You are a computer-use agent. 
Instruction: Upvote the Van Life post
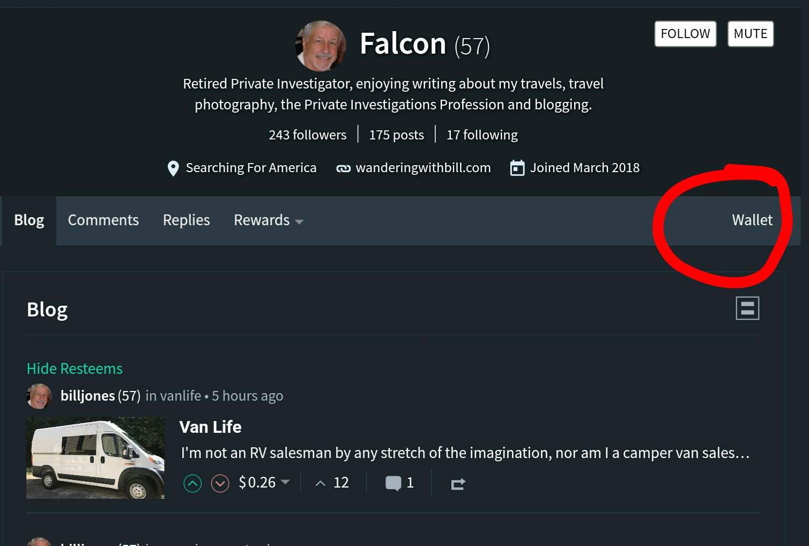pos(192,483)
